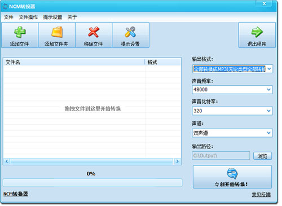Viewport: 282px width, 206px height.
Task: Expand the 声道 双声道 dropdown
Action: [x=269, y=133]
